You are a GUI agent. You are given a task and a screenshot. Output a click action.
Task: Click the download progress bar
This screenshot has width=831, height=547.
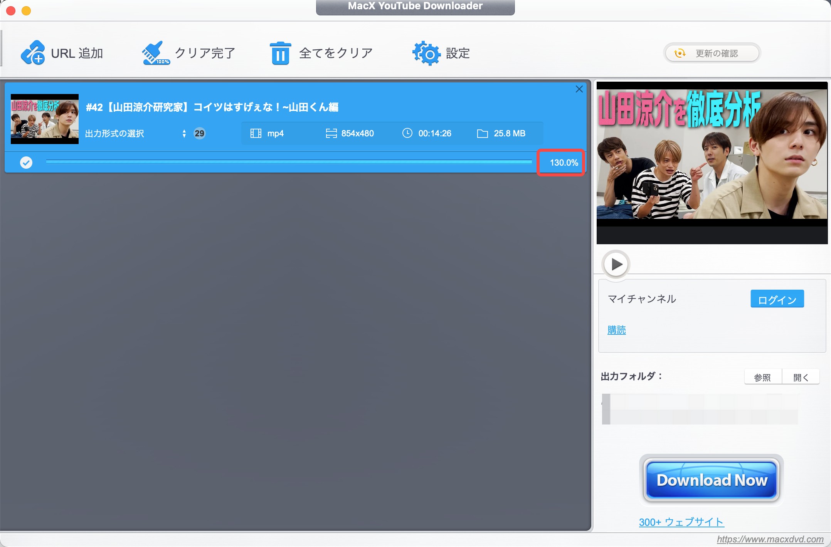[289, 162]
